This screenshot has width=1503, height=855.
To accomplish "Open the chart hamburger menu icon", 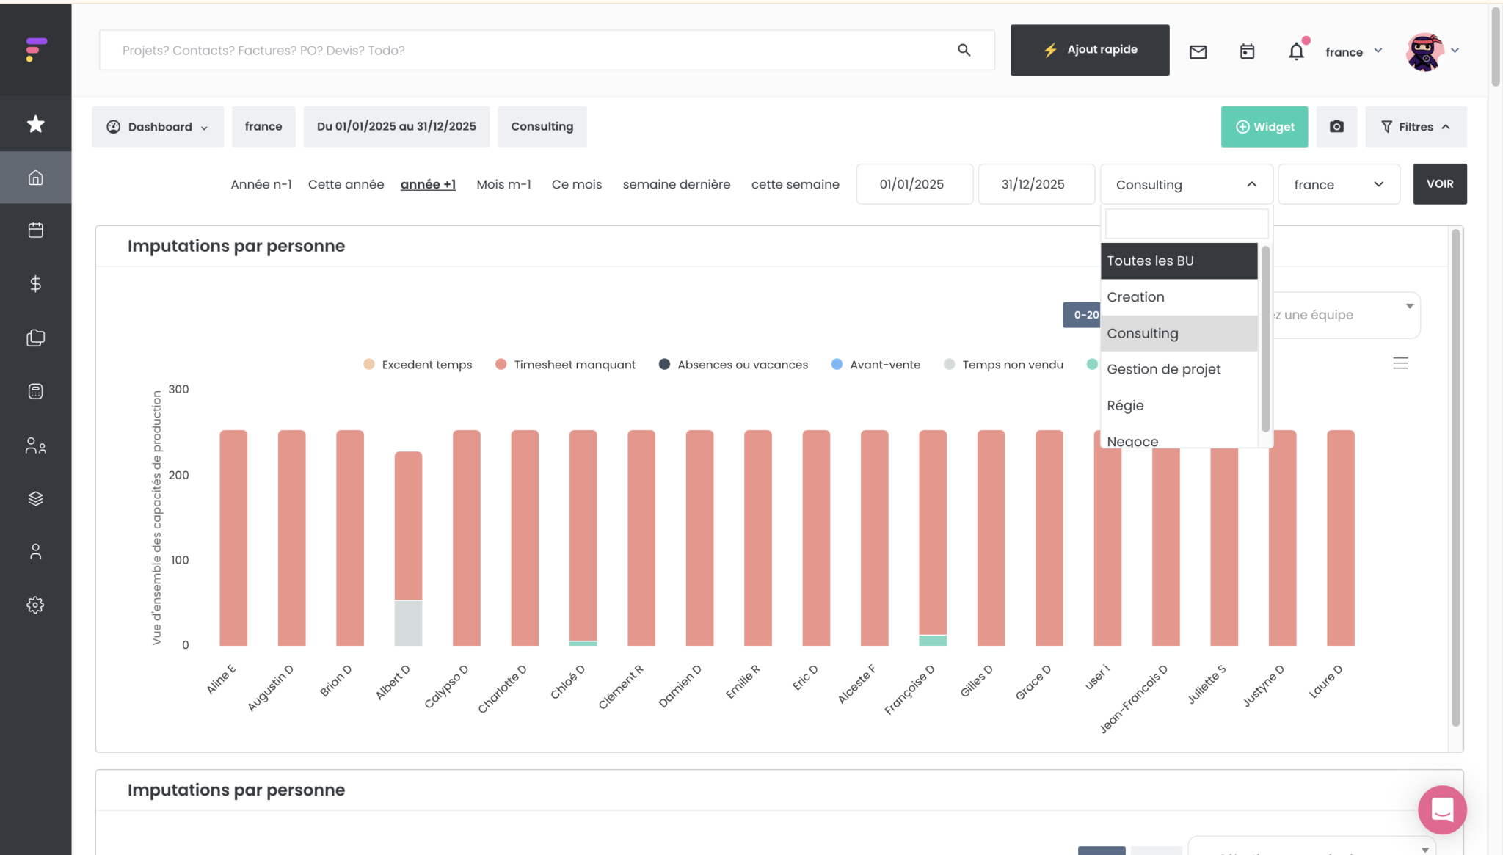I will [1400, 363].
